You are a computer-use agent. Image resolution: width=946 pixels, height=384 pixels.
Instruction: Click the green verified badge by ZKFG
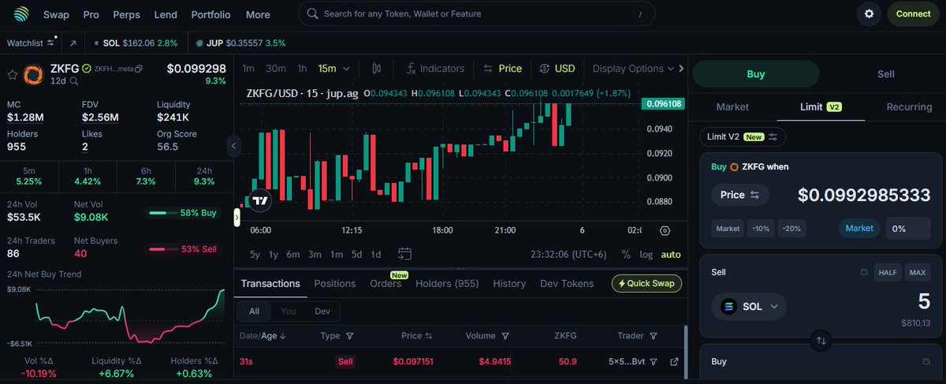click(x=87, y=69)
